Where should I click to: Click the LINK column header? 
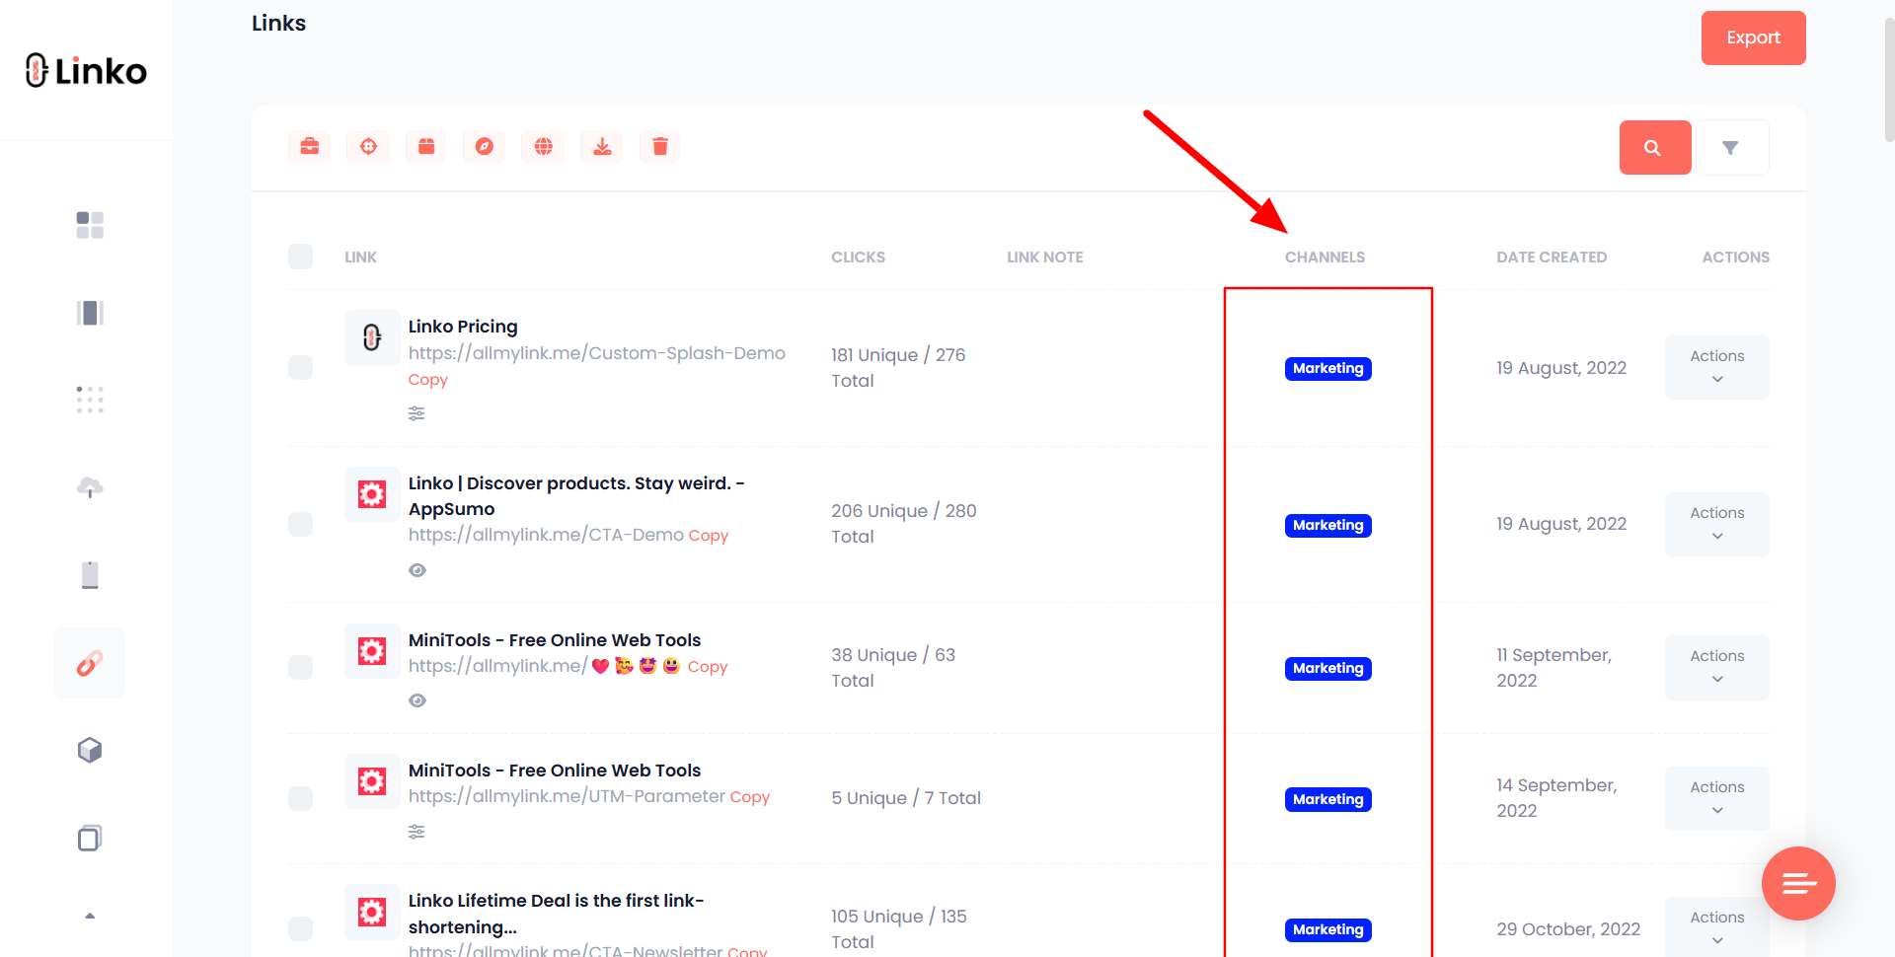point(360,258)
